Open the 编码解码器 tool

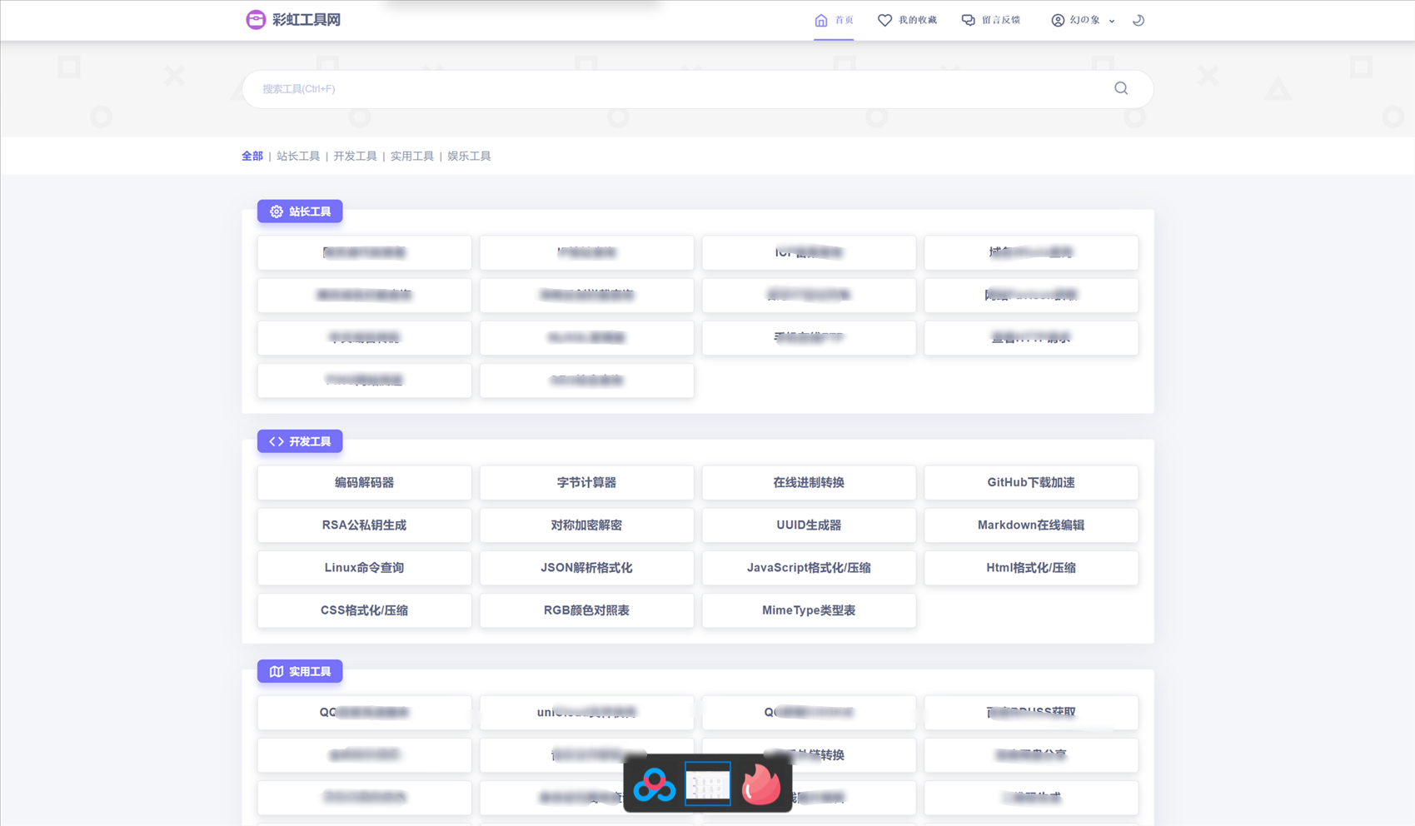[x=364, y=483]
